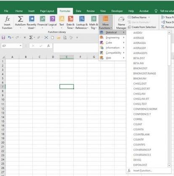The image size is (174, 176).
Task: Click the Name Manager icon
Action: (x=121, y=19)
